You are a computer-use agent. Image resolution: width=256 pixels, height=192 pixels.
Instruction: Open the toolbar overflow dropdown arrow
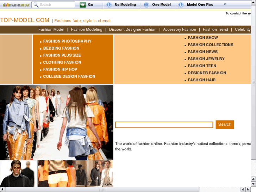(x=225, y=5)
